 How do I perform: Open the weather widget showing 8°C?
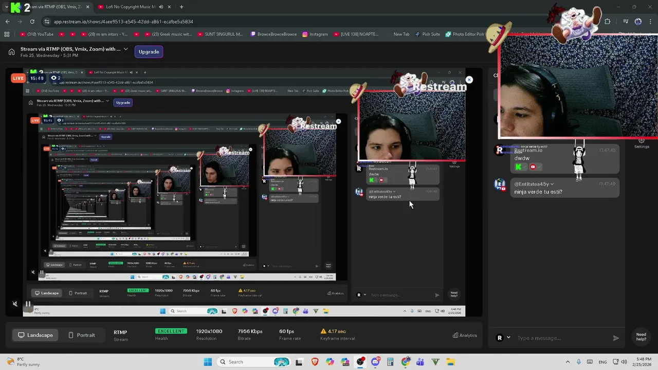pyautogui.click(x=23, y=362)
